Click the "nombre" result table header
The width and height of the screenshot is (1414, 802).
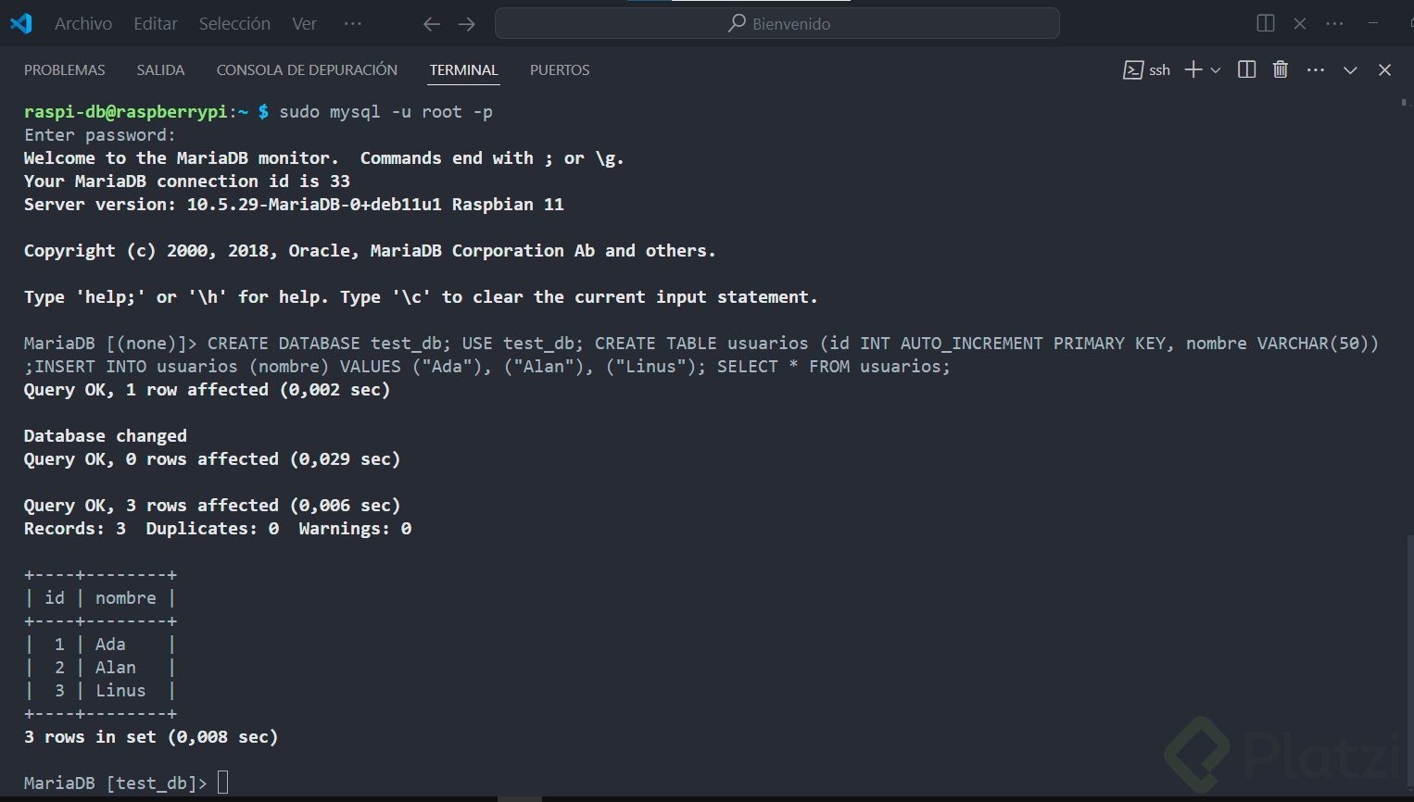click(126, 598)
